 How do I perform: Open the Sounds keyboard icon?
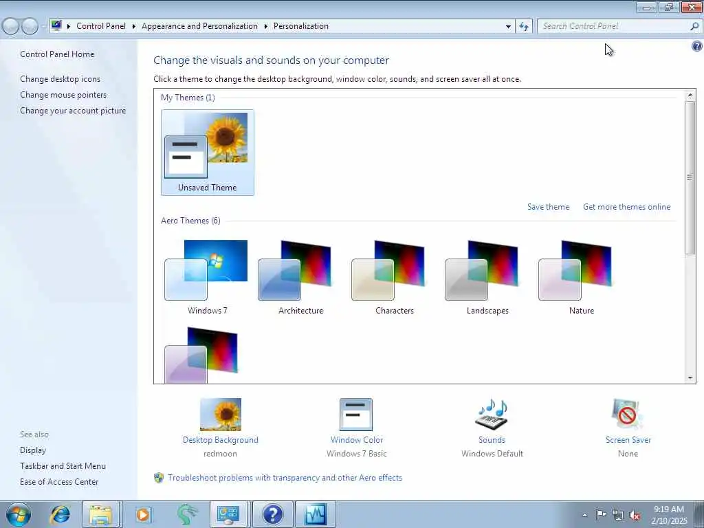[x=492, y=415]
